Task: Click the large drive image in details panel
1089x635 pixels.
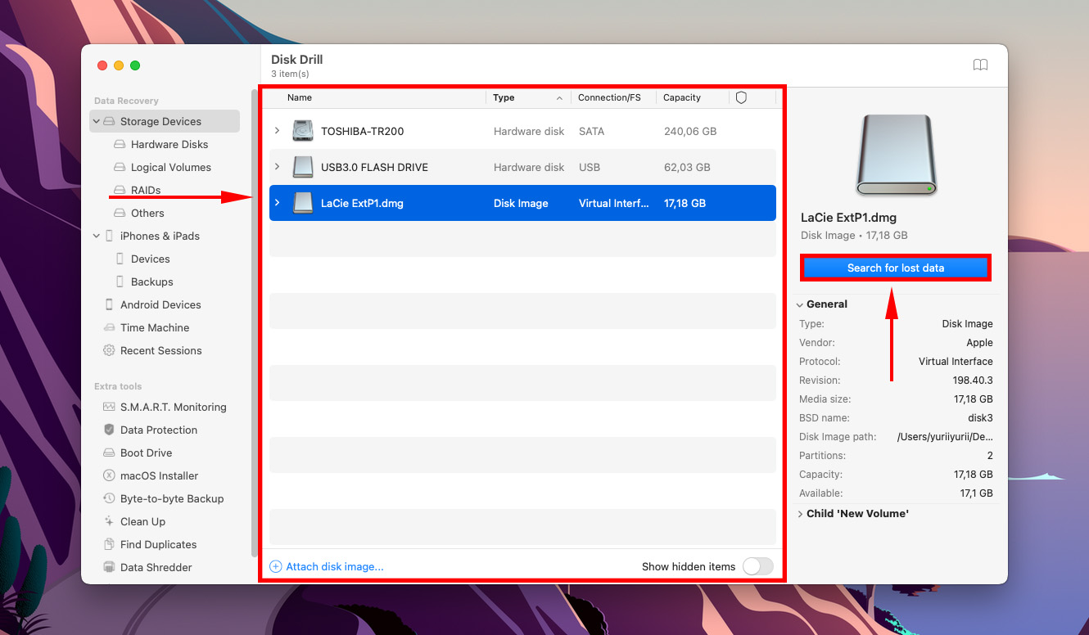Action: pyautogui.click(x=896, y=155)
